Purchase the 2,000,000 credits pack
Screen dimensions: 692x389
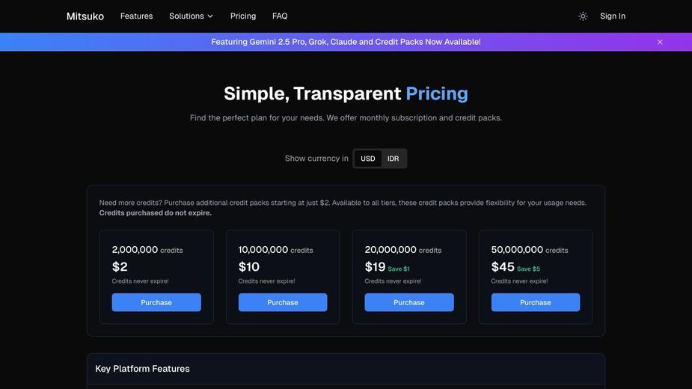pos(156,302)
